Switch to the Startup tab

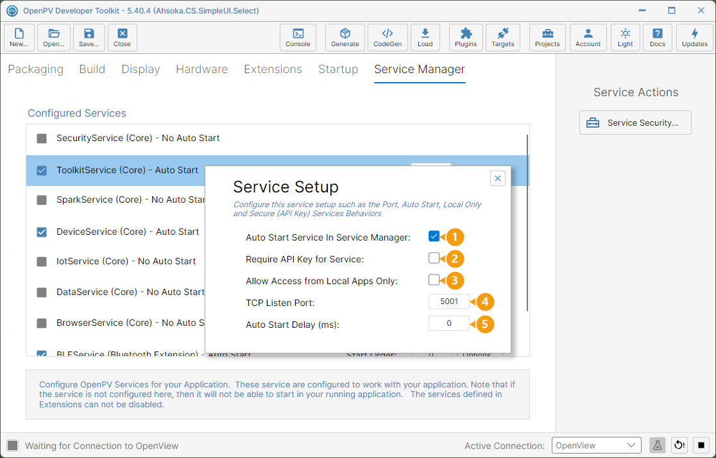click(x=338, y=69)
